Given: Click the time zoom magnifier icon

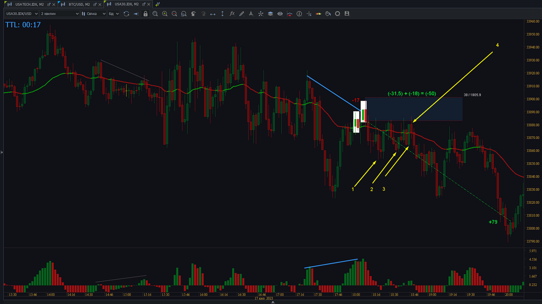Looking at the screenshot, I should 155,14.
